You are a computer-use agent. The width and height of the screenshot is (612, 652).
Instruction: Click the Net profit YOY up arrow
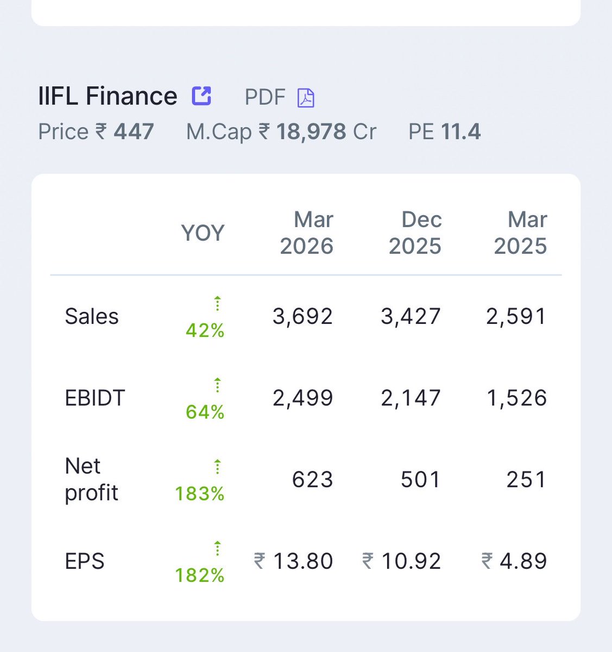point(217,466)
